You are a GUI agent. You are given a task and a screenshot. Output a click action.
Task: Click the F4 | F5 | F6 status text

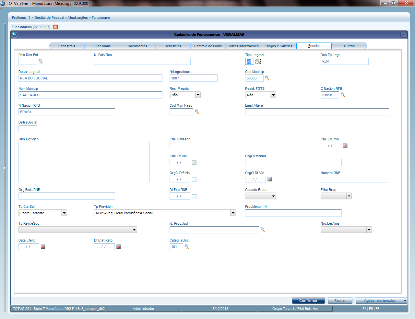pyautogui.click(x=371, y=309)
